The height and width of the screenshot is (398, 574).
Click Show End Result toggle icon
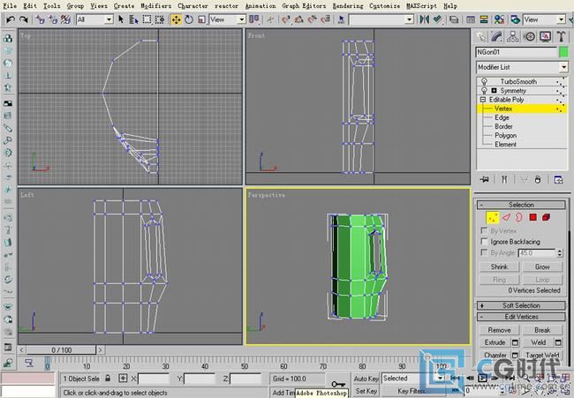point(504,179)
